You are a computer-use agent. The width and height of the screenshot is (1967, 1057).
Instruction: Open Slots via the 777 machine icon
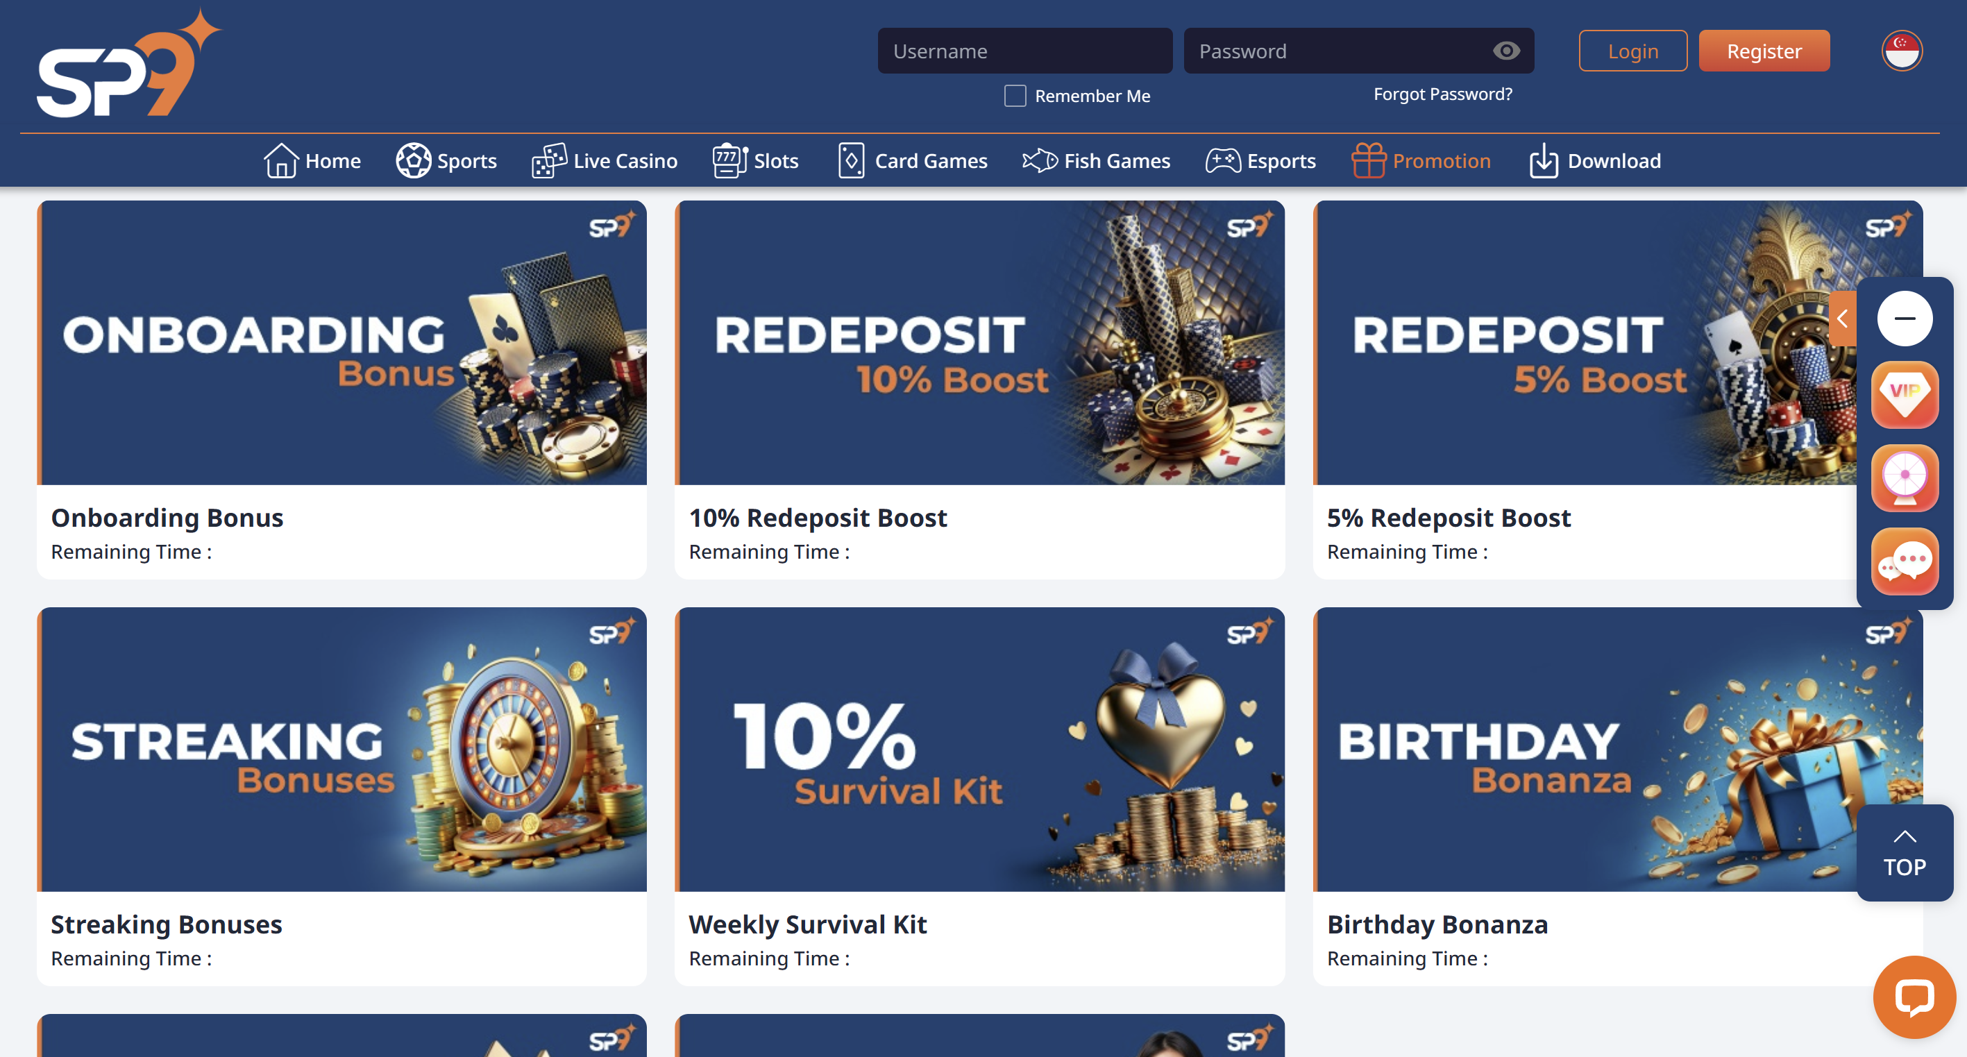point(727,160)
